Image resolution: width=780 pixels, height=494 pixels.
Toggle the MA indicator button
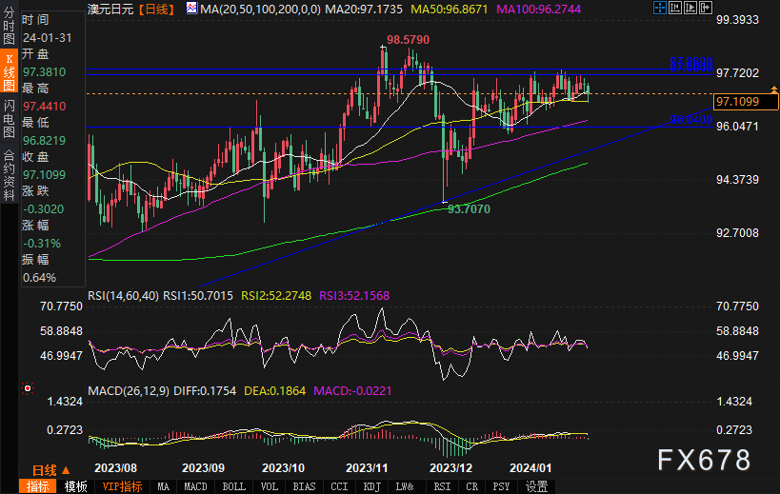[164, 486]
